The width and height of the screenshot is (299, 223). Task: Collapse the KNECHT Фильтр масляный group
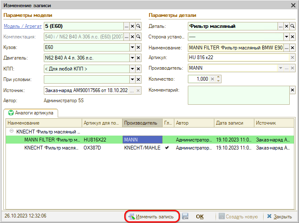tap(11, 131)
